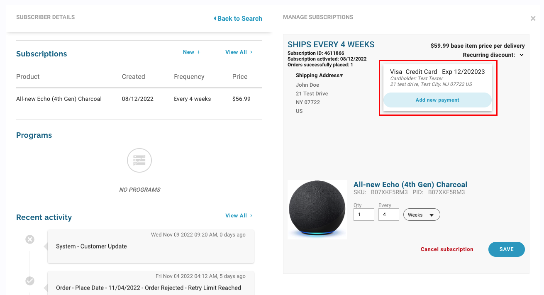
Task: Click the Subscriptions section heading
Action: 41,54
